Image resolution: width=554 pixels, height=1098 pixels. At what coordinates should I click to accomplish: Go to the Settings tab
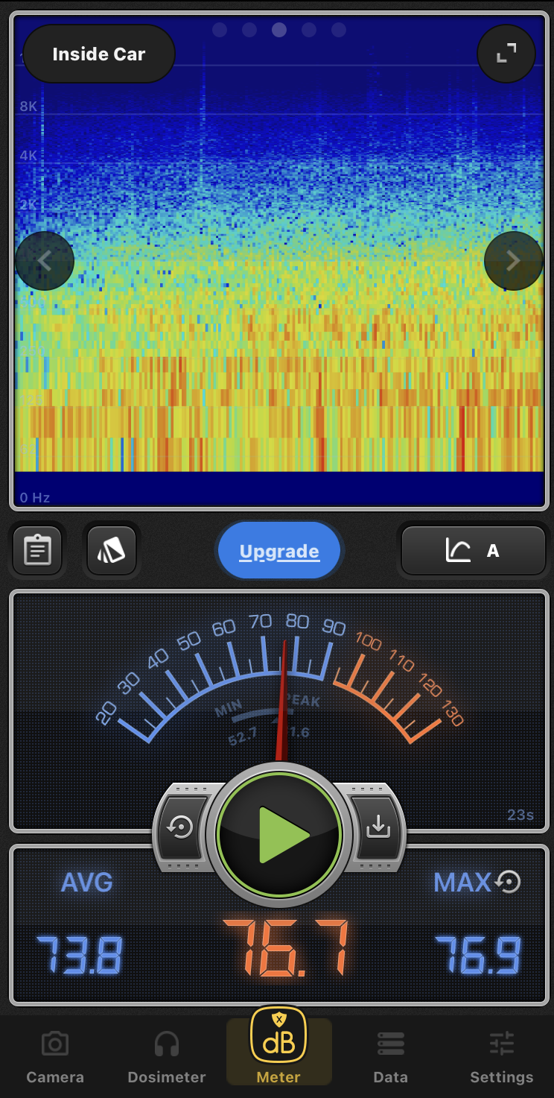501,1057
